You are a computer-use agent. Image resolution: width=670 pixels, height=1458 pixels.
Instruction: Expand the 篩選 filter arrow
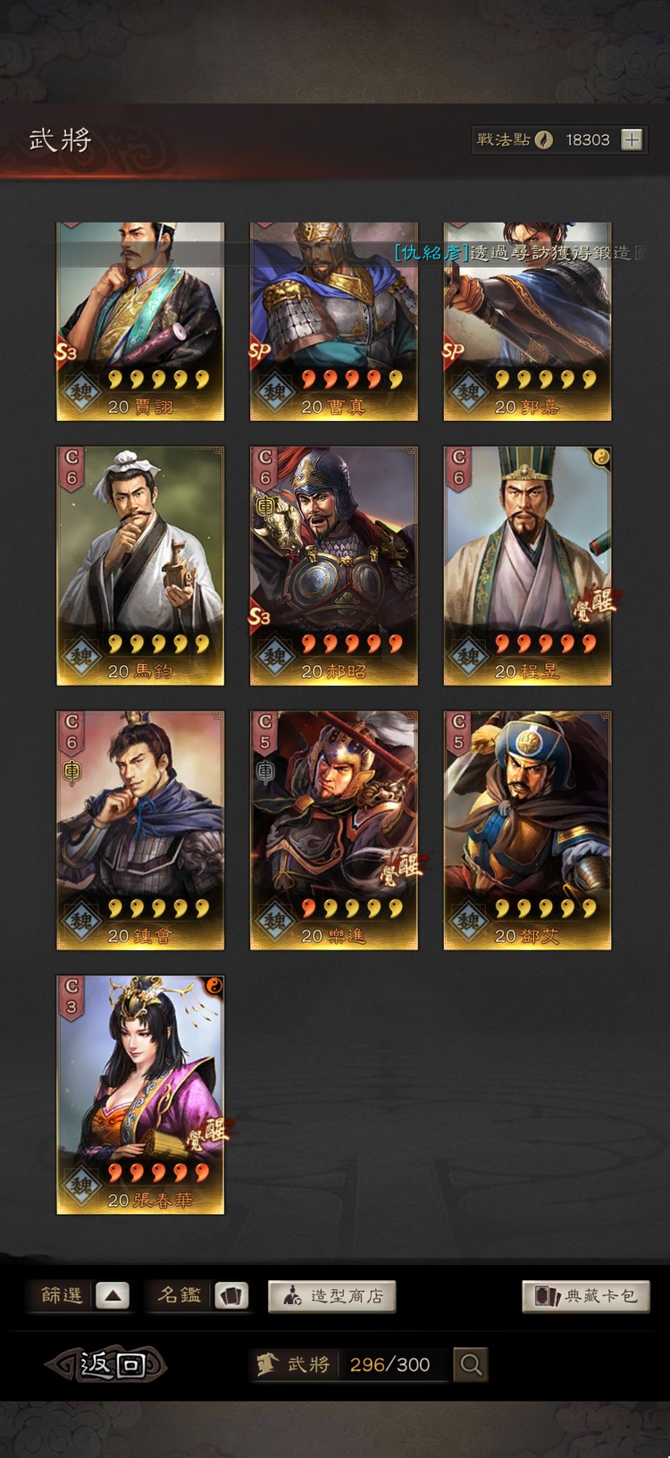112,1295
